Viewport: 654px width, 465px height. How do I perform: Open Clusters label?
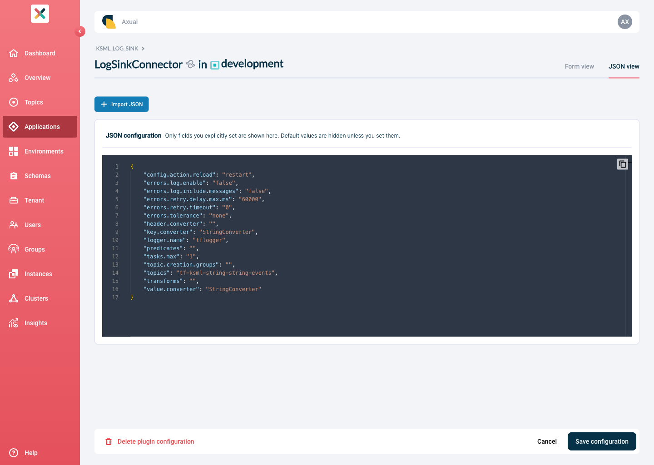pos(36,298)
